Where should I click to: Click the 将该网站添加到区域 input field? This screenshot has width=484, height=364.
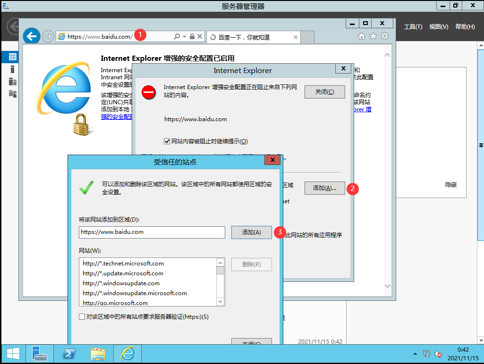[151, 232]
